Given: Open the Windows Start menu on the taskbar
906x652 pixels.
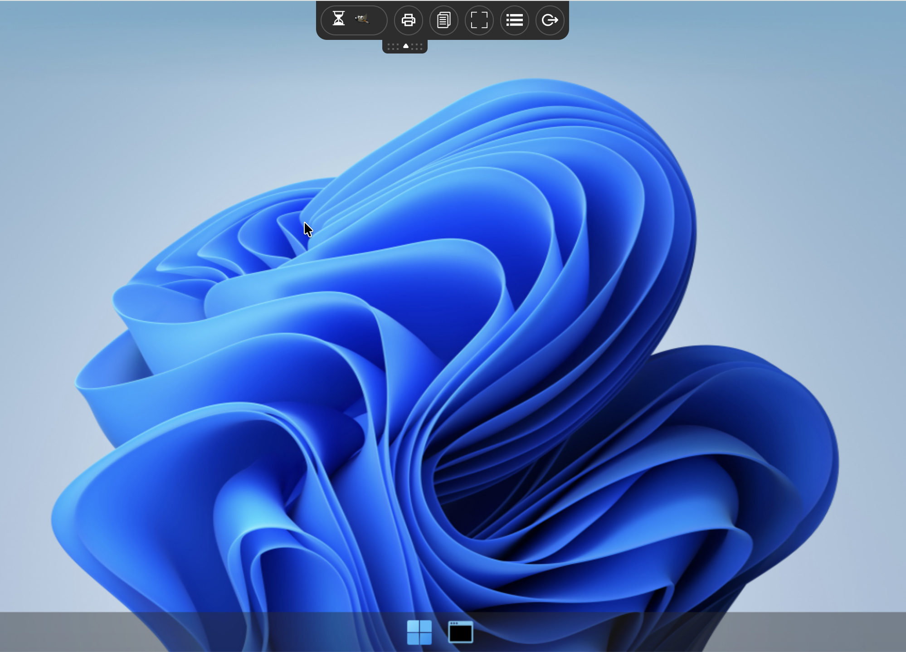Looking at the screenshot, I should point(419,632).
